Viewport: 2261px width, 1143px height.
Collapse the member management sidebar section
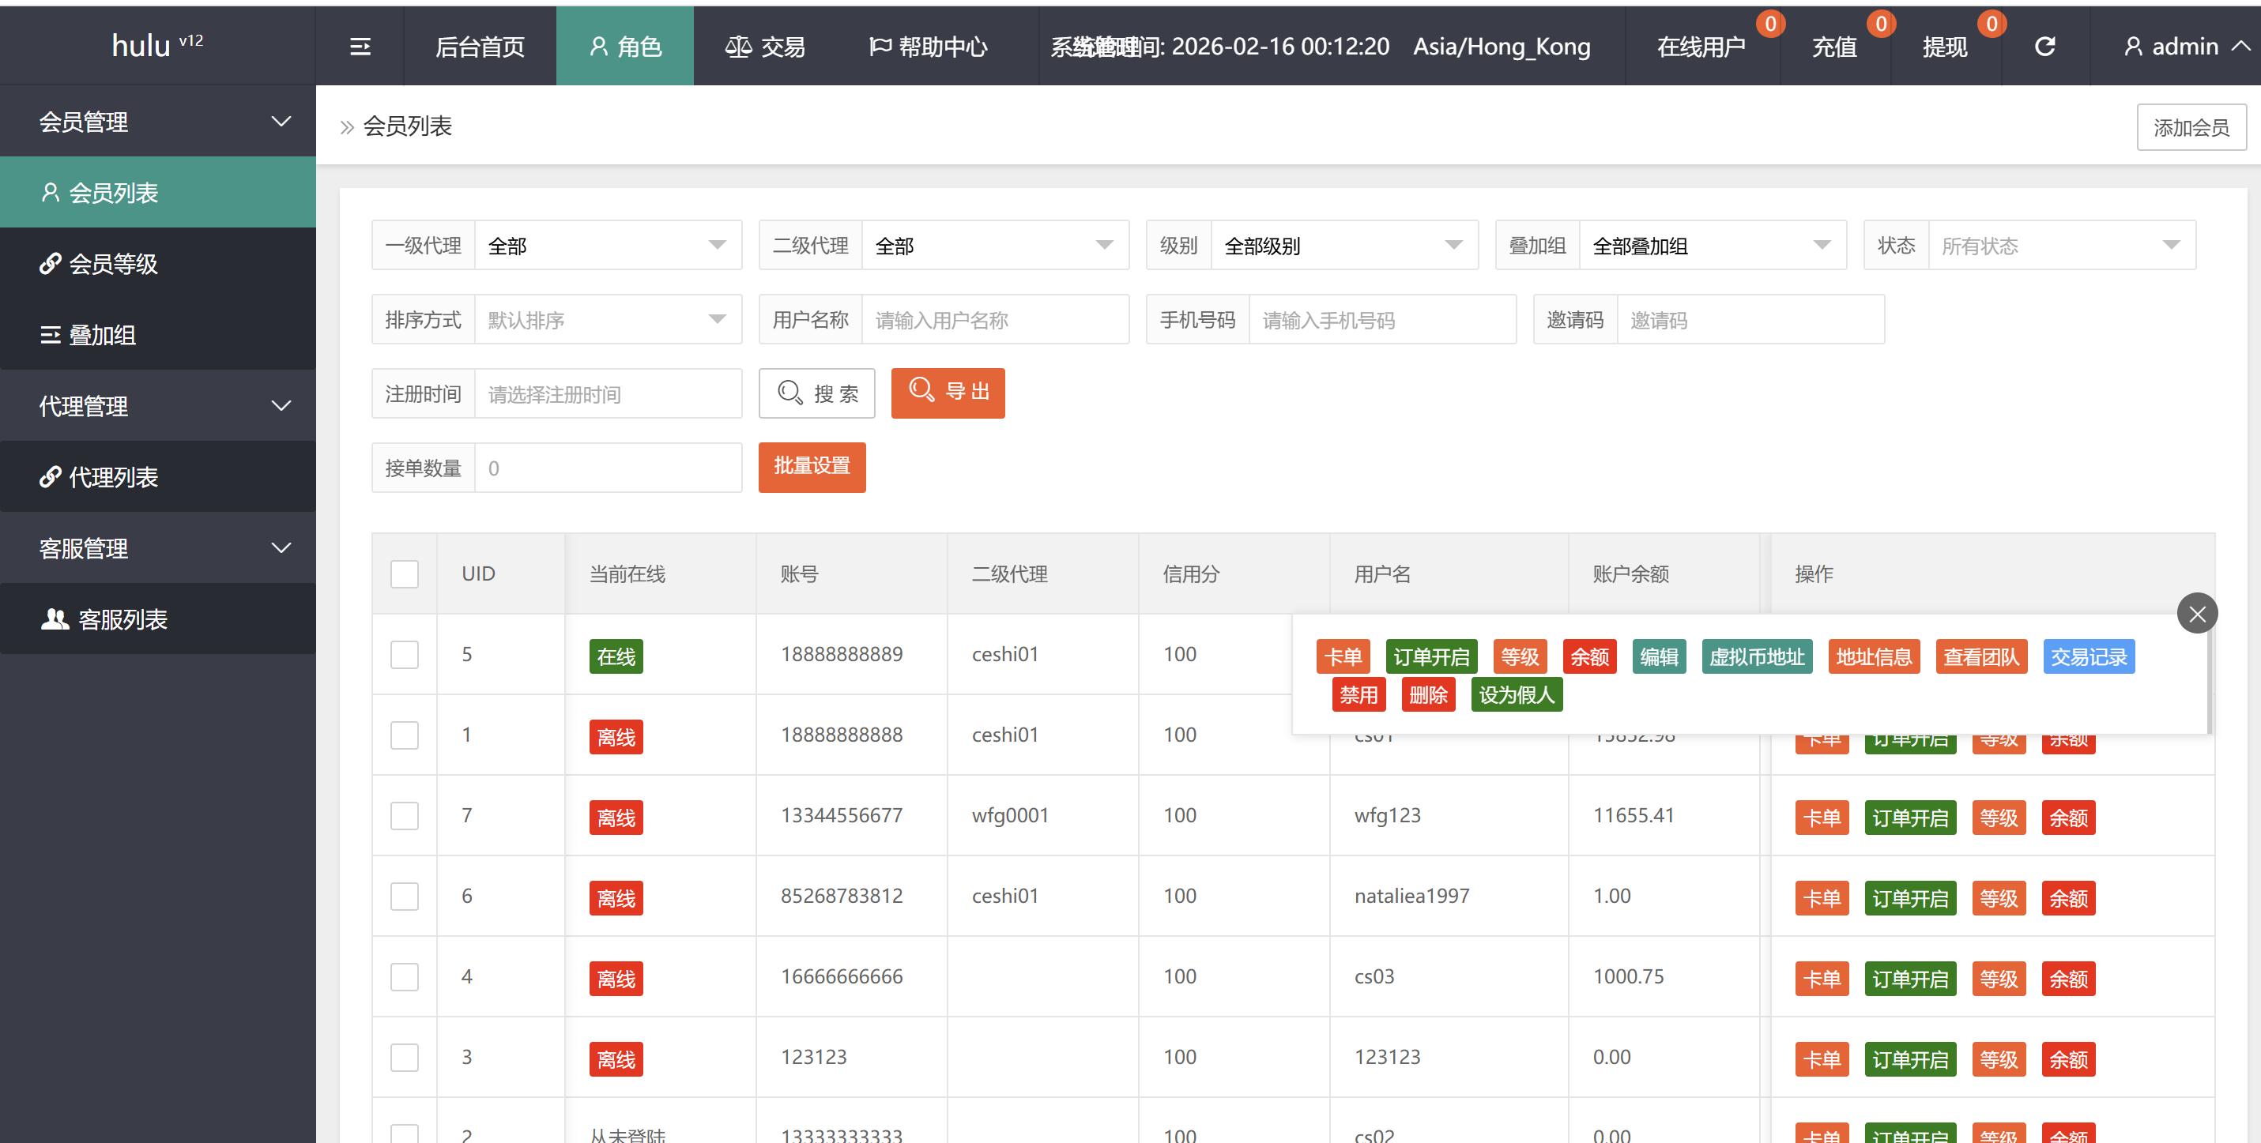point(158,121)
